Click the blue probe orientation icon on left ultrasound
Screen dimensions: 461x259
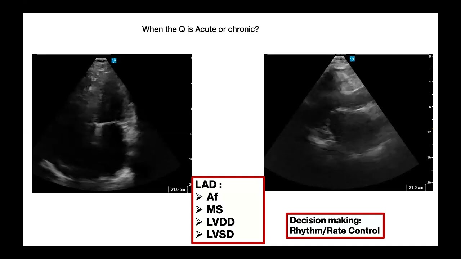pyautogui.click(x=114, y=60)
